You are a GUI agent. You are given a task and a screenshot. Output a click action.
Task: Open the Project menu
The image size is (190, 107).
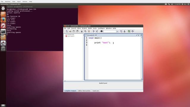(x=84, y=28)
